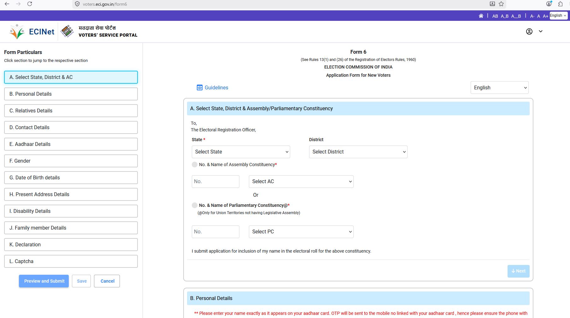Jump to F. Gender section

[x=71, y=161]
